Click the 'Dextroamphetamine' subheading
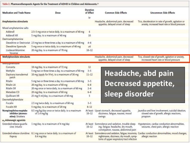190x143 pixels. [x=13, y=39]
